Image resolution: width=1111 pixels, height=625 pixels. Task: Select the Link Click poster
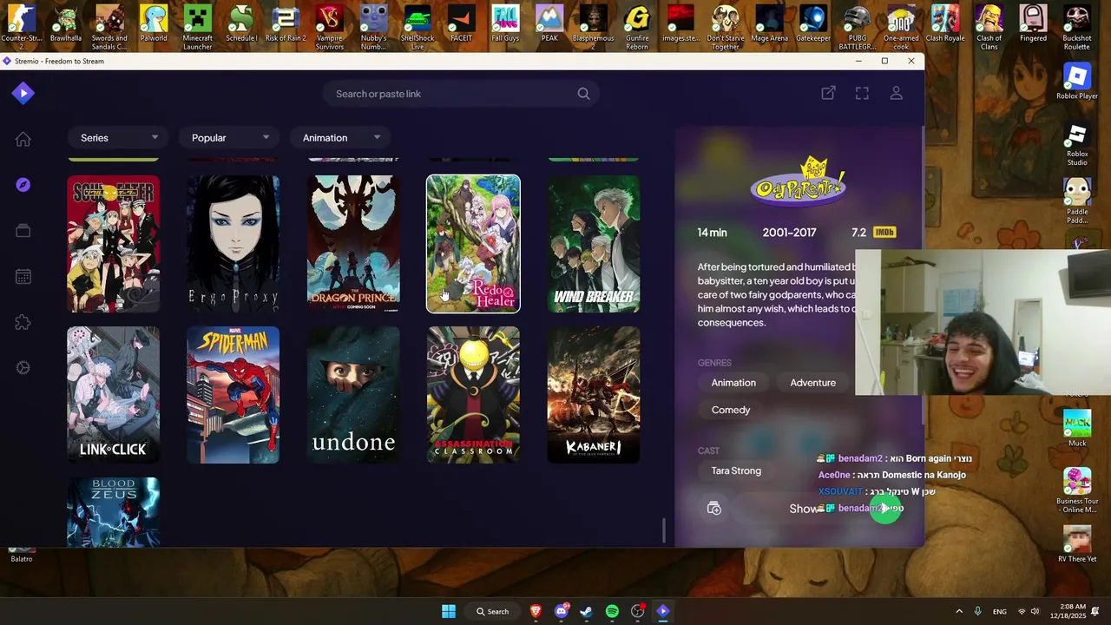113,395
